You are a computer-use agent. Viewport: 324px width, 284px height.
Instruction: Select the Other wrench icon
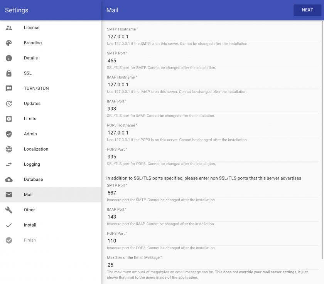[8, 210]
